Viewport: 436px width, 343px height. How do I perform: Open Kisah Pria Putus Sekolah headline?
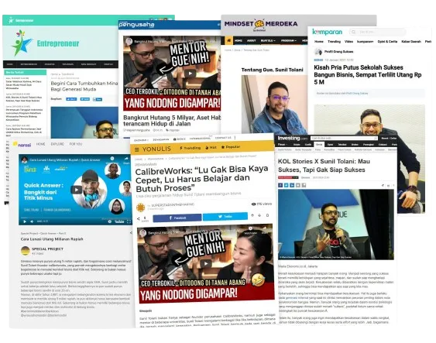tap(368, 75)
